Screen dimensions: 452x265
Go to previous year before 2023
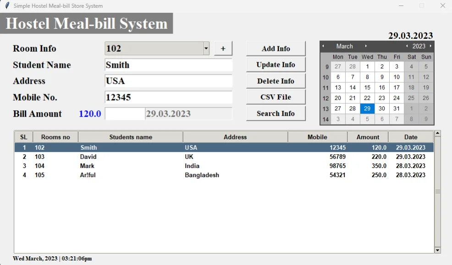[407, 46]
